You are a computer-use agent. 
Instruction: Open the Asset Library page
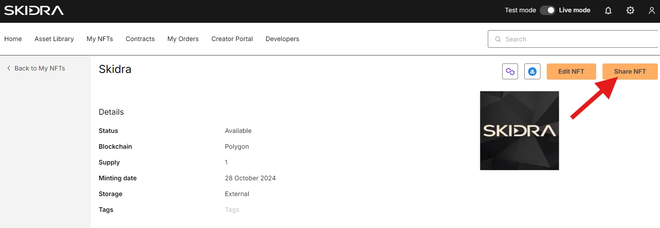[54, 39]
